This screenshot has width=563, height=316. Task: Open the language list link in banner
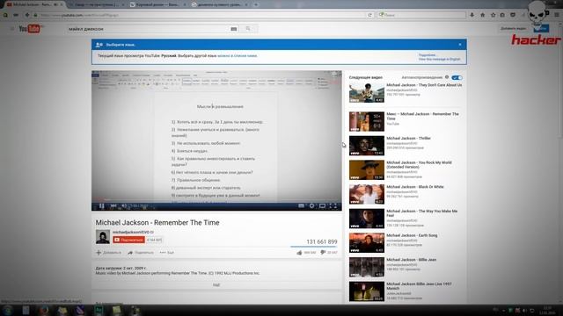click(238, 56)
